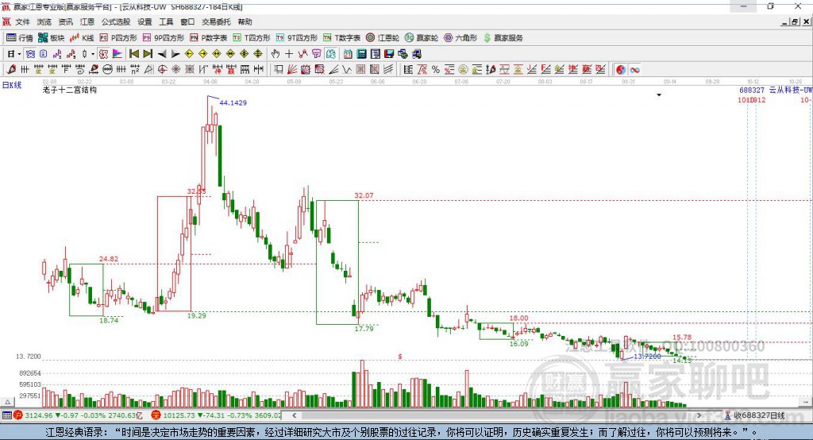Click the red floppy save icon

[389, 54]
